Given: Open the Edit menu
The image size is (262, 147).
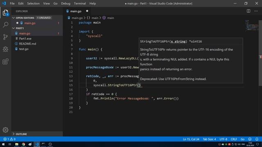Looking at the screenshot, I should pos(21,3).
